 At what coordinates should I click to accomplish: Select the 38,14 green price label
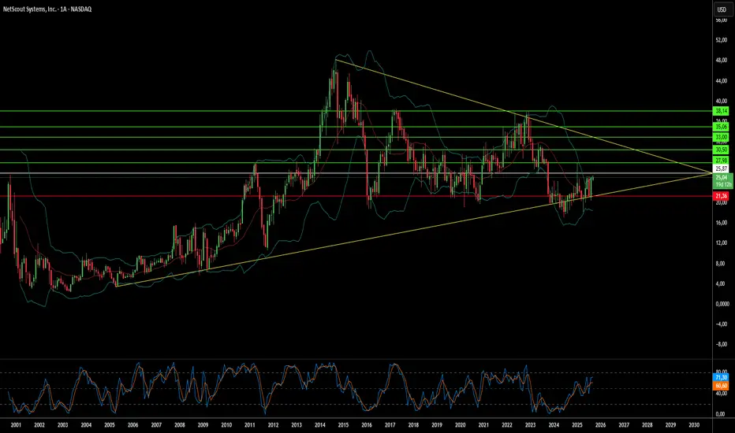pyautogui.click(x=720, y=112)
